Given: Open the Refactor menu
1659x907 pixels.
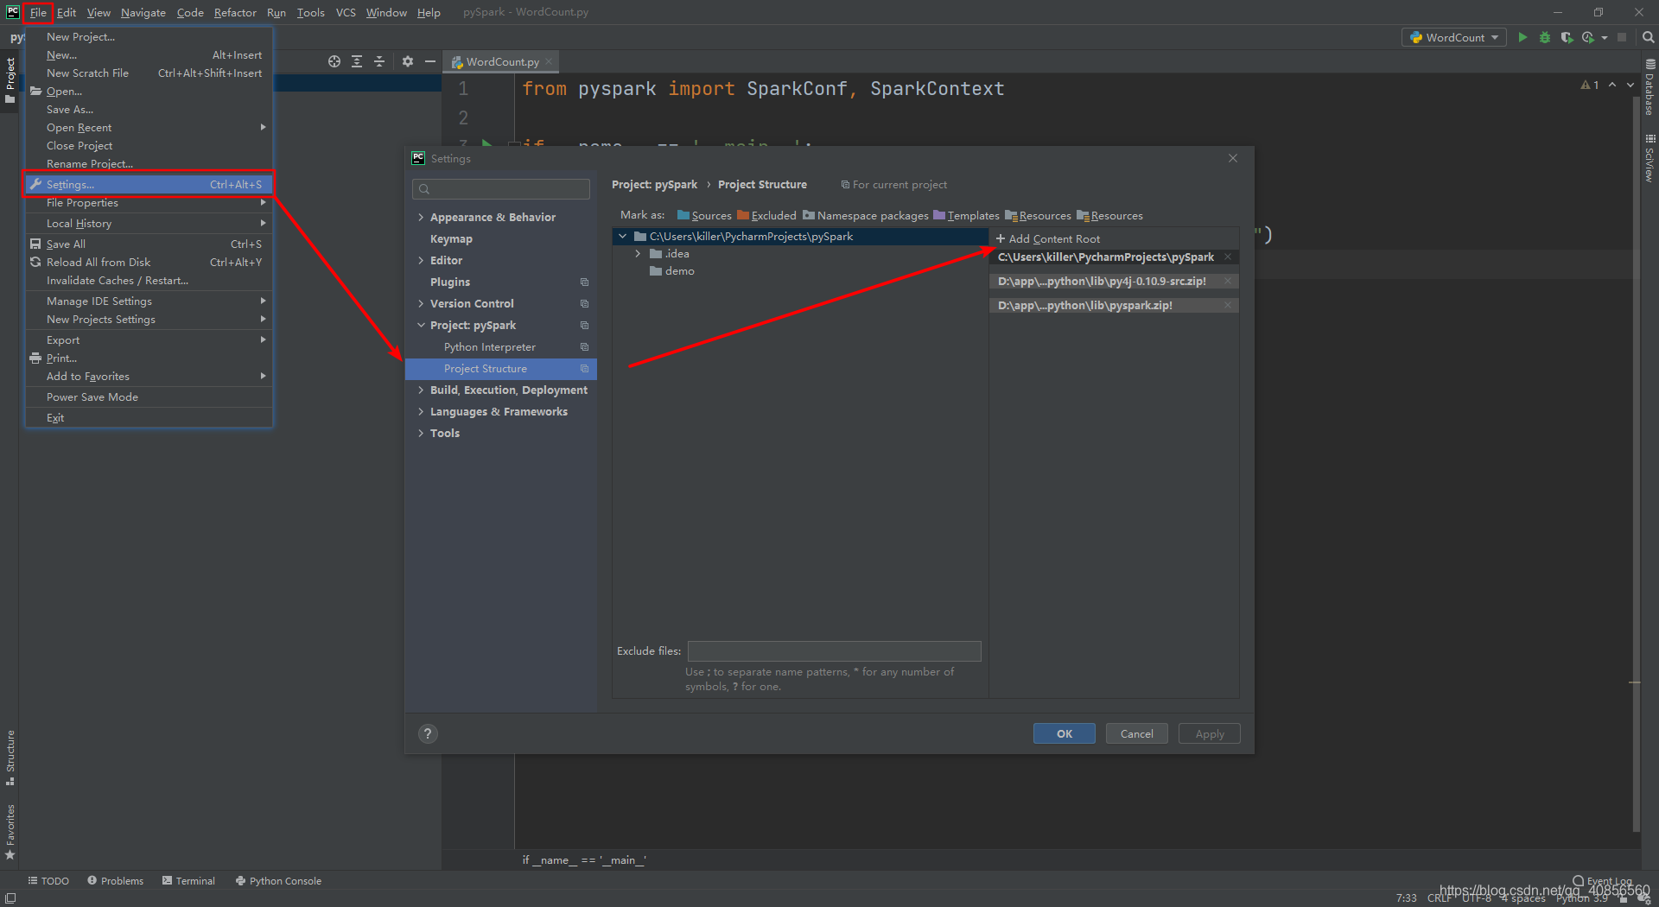Looking at the screenshot, I should tap(235, 12).
